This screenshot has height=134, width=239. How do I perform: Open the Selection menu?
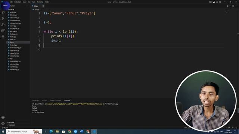(18, 2)
